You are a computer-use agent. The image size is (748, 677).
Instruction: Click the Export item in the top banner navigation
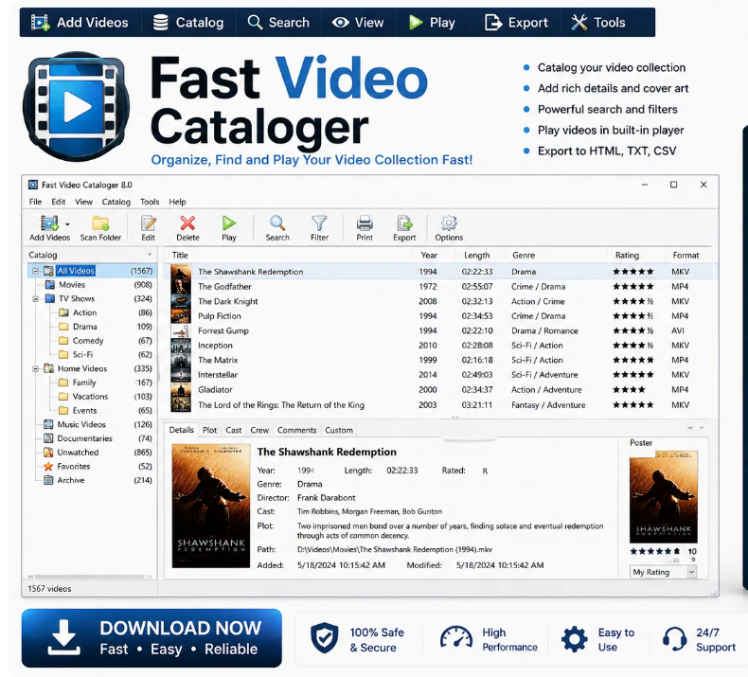[x=516, y=23]
